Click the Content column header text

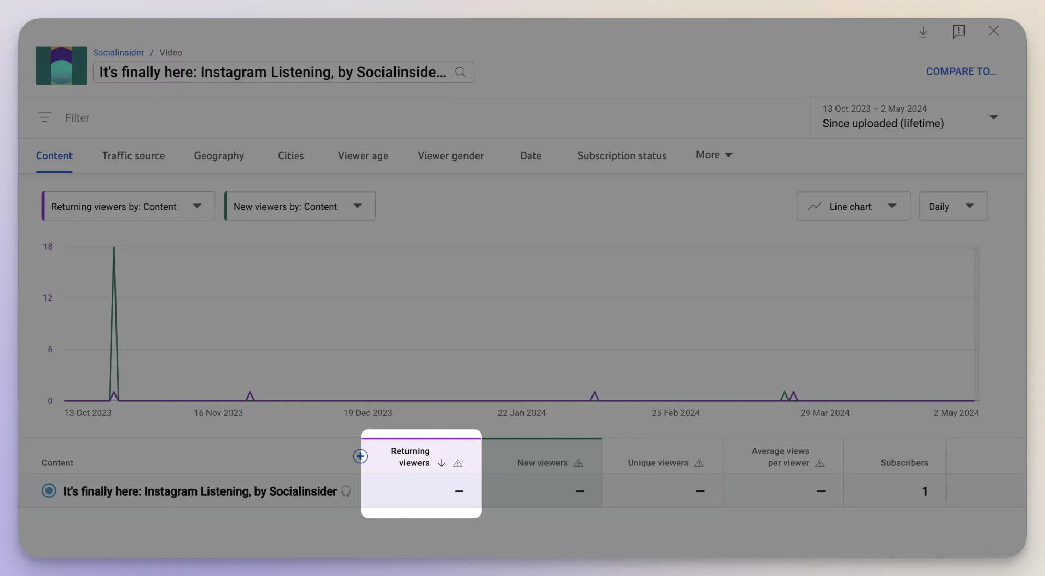click(57, 463)
